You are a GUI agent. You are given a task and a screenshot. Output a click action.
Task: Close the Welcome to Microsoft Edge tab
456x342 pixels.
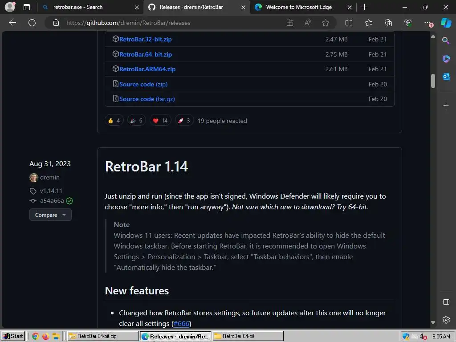click(350, 7)
